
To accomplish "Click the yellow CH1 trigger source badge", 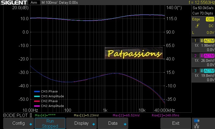I will (210, 19).
